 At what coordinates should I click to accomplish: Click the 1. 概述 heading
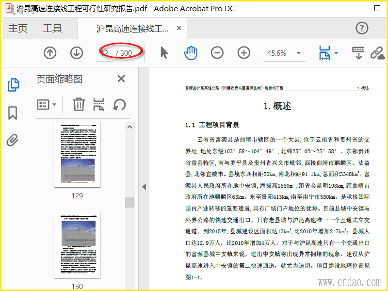click(277, 106)
